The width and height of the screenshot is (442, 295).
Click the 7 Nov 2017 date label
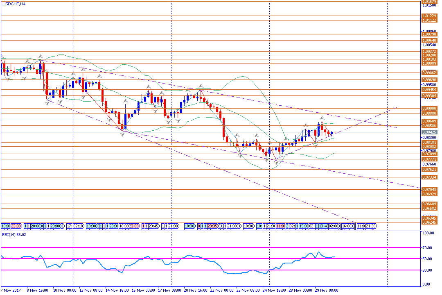(x=11, y=290)
